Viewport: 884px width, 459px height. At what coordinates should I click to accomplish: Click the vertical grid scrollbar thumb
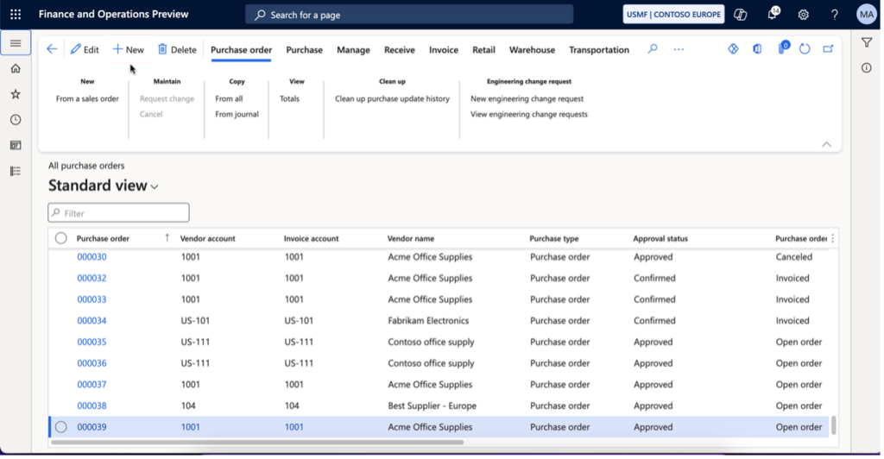pos(833,425)
